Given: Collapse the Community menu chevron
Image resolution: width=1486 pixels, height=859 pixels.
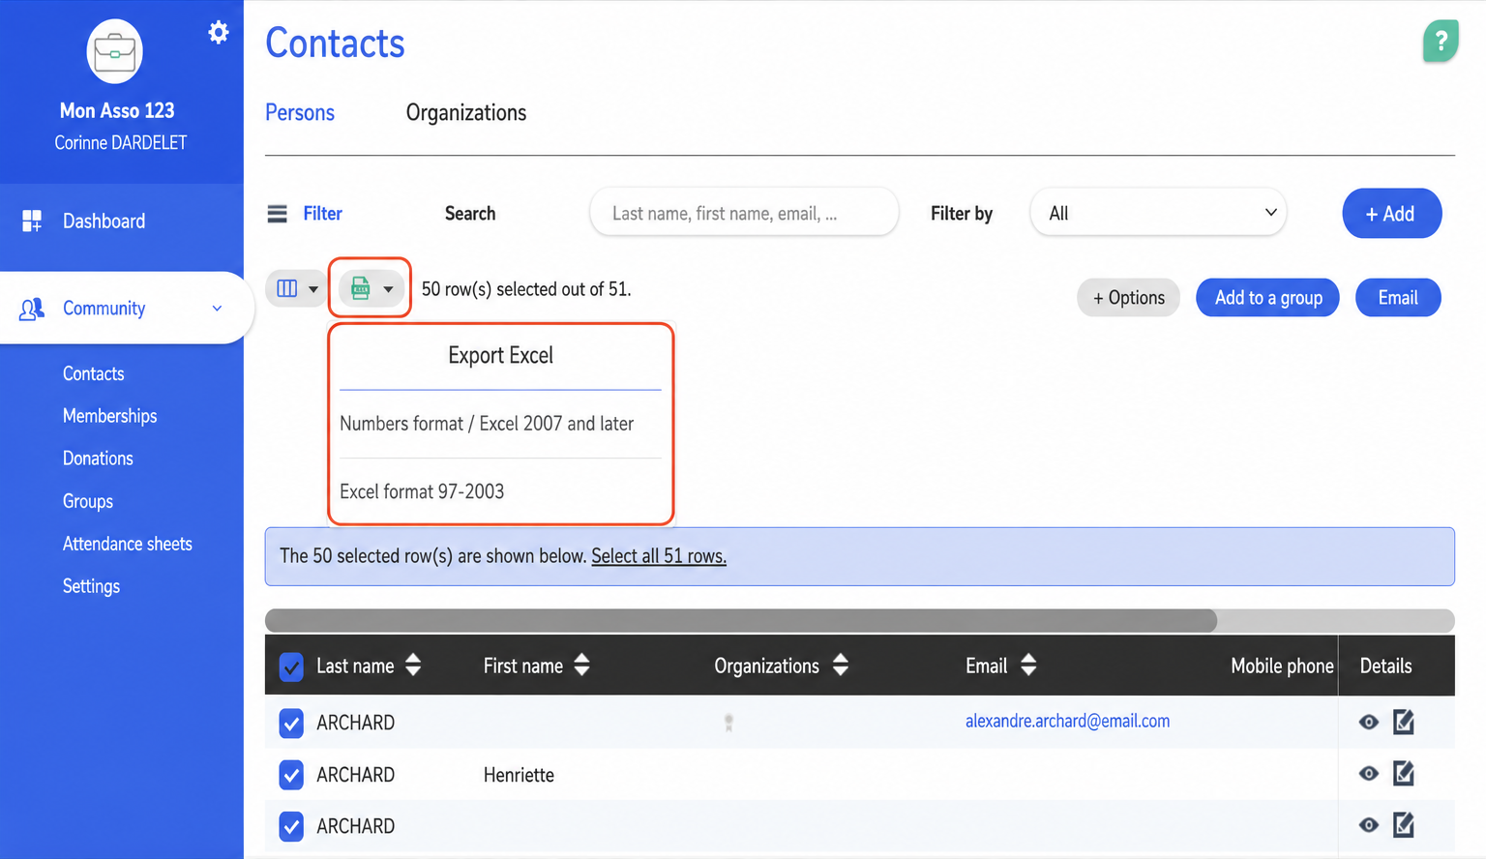Looking at the screenshot, I should coord(217,309).
